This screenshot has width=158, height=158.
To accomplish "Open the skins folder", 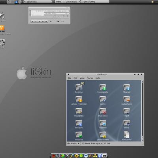I will [127, 124].
